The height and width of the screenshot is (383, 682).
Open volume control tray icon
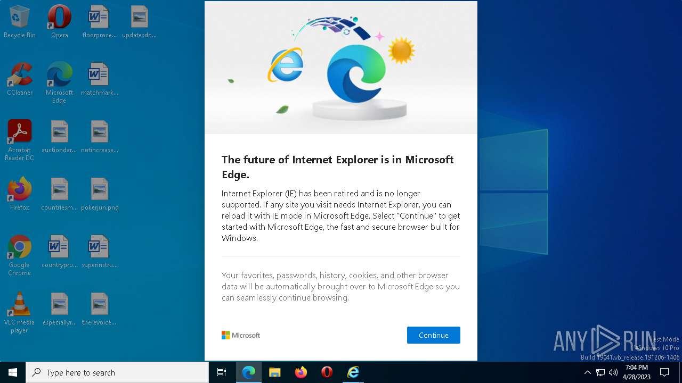pyautogui.click(x=613, y=372)
